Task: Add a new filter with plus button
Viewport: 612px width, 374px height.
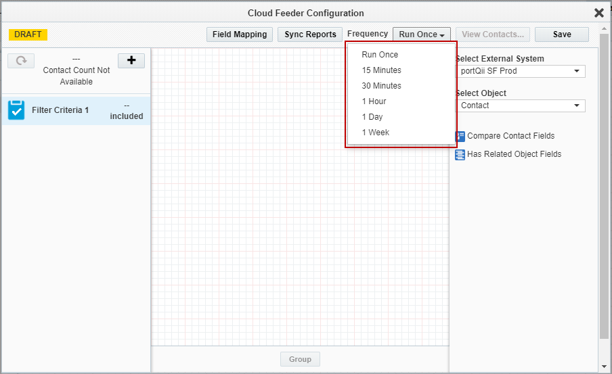Action: pos(131,61)
